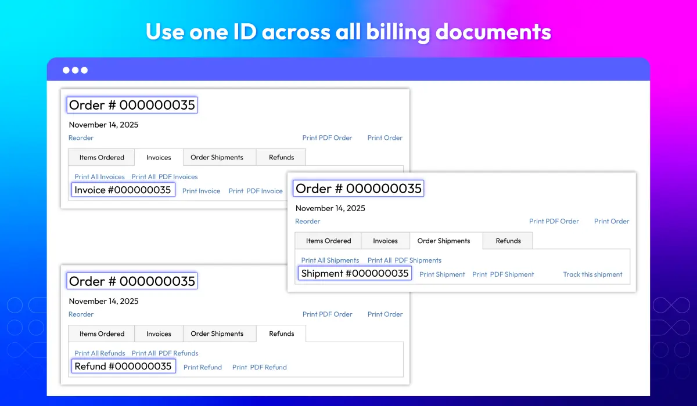
Task: Click Print All PDF Invoices
Action: (x=164, y=177)
